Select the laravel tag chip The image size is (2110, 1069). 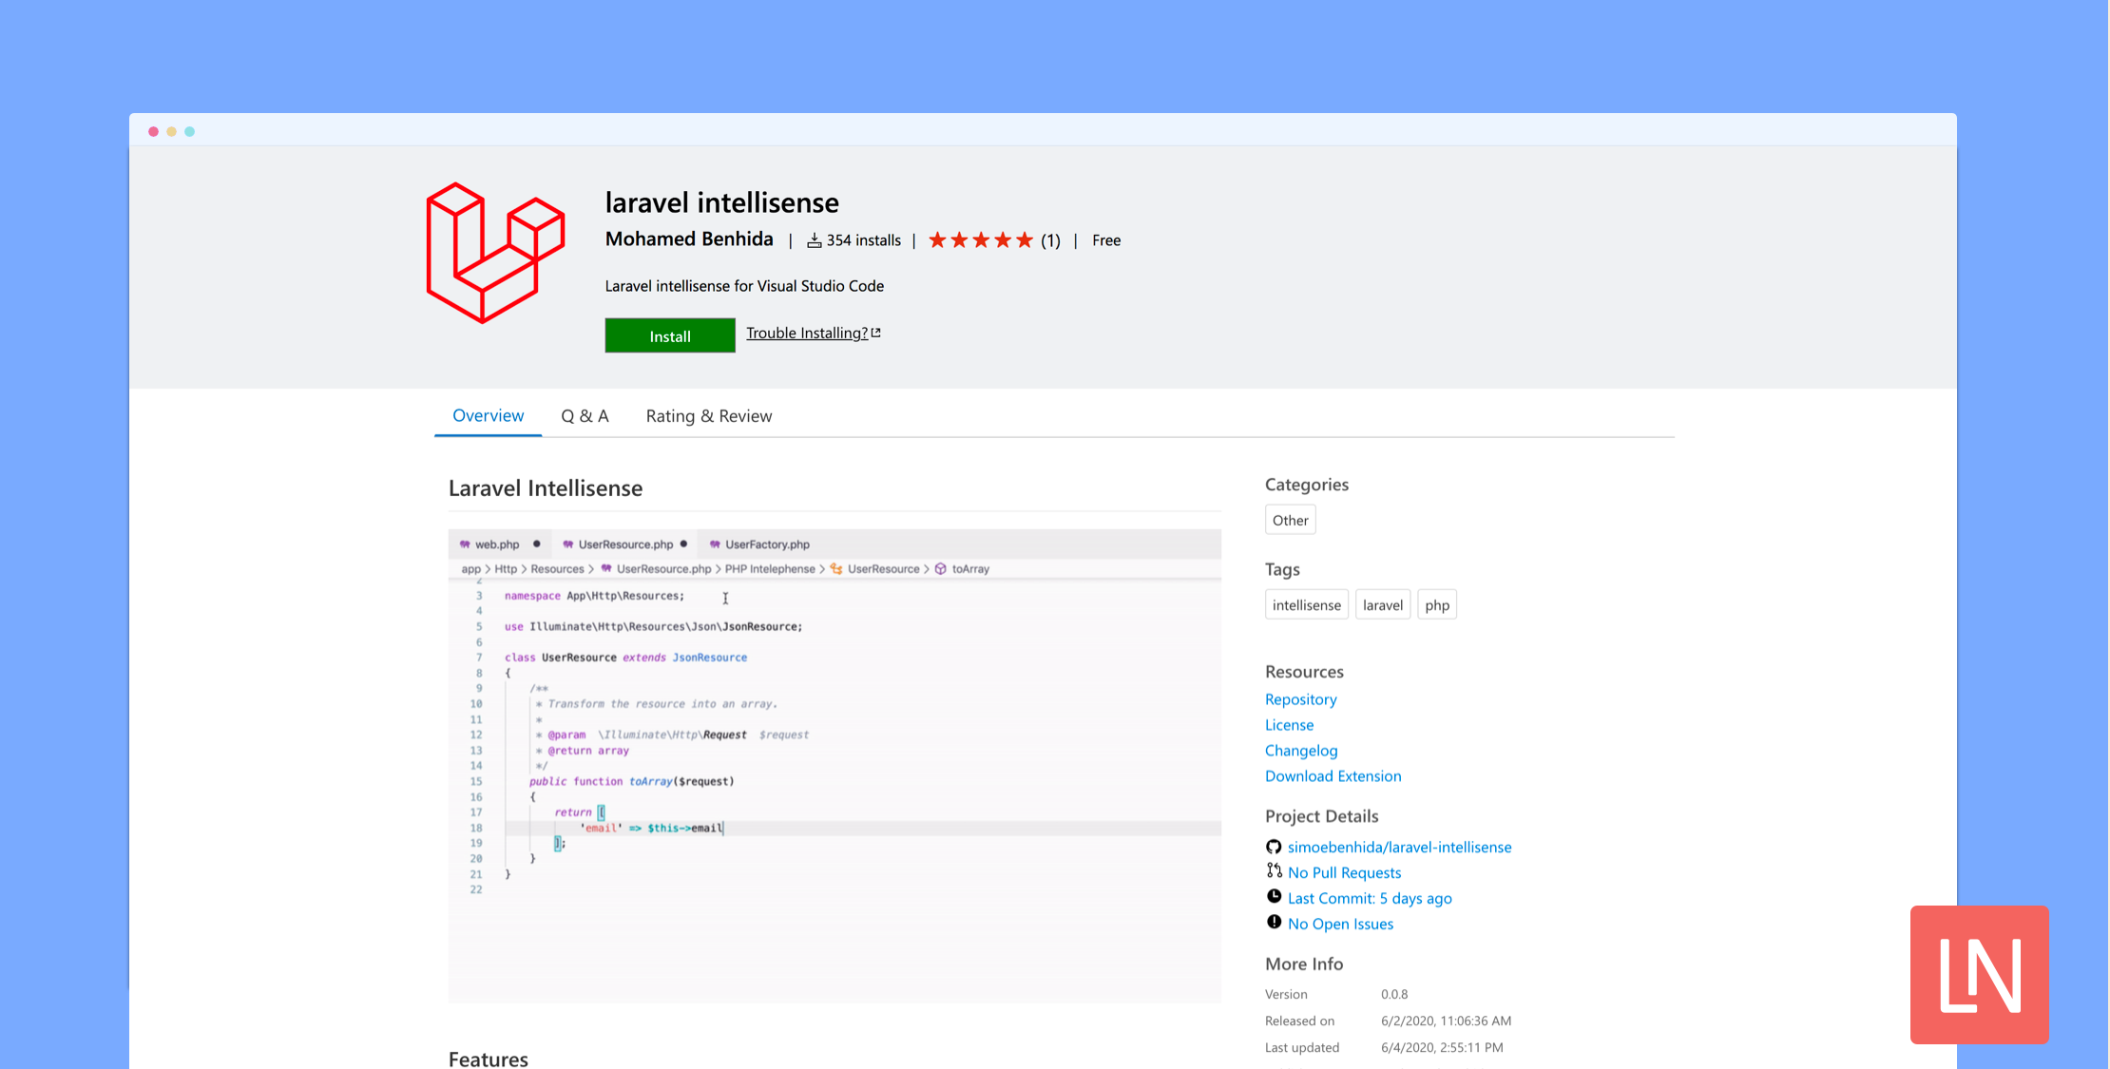[x=1383, y=604]
